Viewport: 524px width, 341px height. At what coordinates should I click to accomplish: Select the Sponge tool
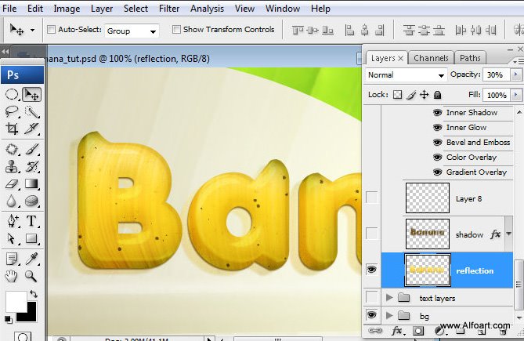pos(32,201)
